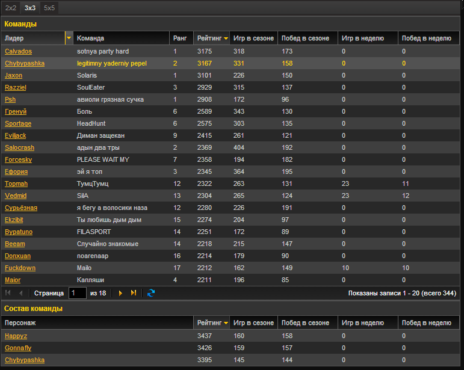The width and height of the screenshot is (464, 370).
Task: Open the Gonnafly character link
Action: click(18, 348)
